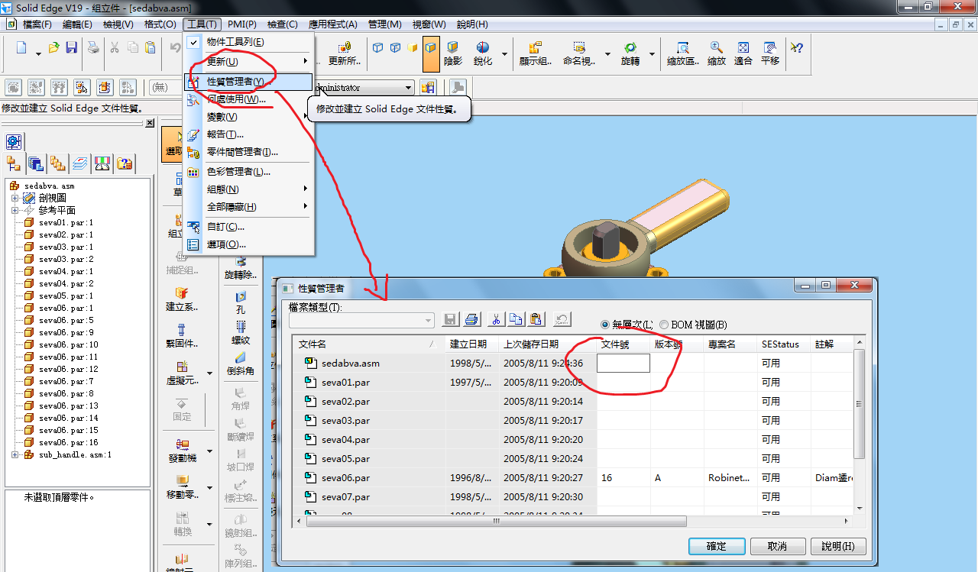Click Paste icon in 性質管理者 dialog
978x572 pixels.
(536, 319)
